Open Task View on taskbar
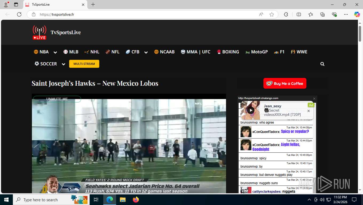This screenshot has width=363, height=205. tap(96, 200)
